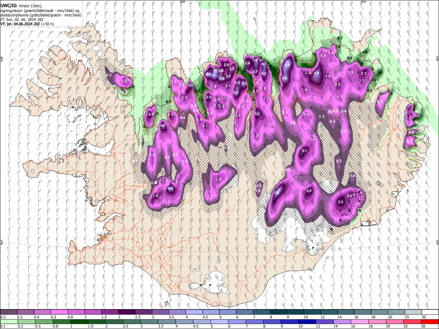Pick the pale grey snow swatch for 25–30
The width and height of the screenshot is (439, 329).
413,312
